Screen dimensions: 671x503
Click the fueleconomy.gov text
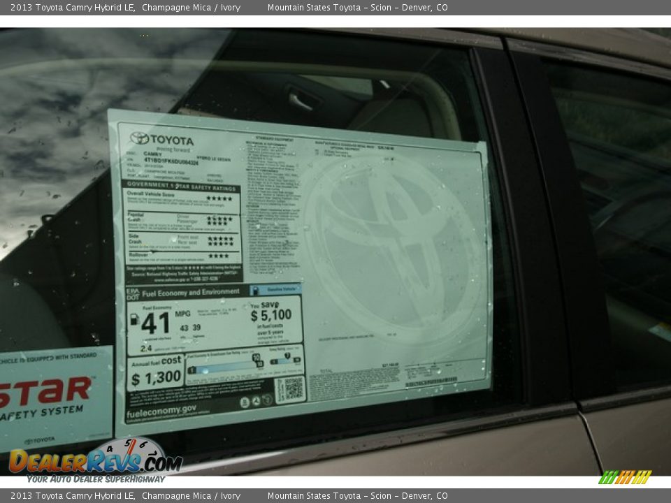[x=161, y=411]
